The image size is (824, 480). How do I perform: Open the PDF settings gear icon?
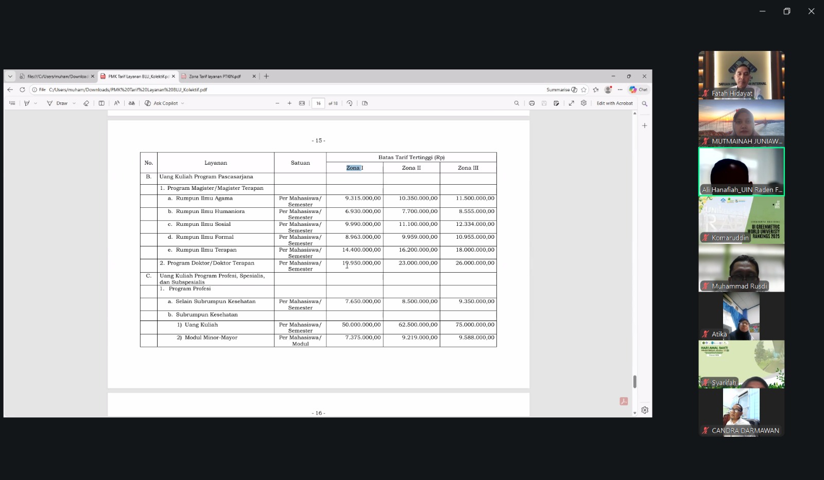tap(583, 103)
